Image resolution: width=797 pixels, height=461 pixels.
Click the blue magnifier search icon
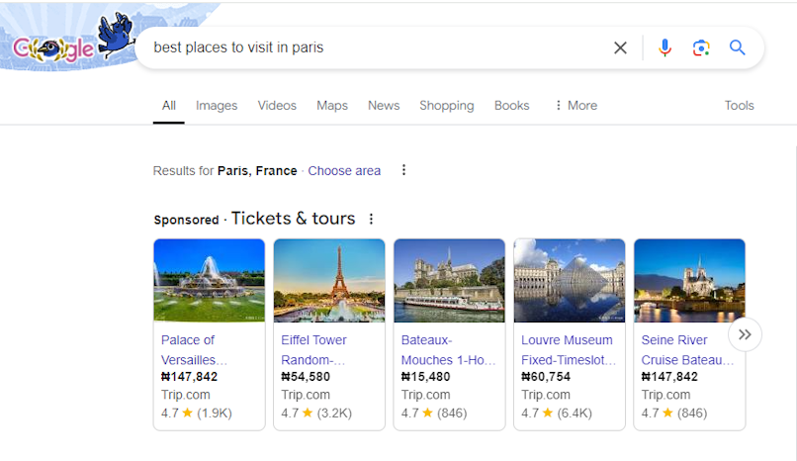[x=737, y=47]
